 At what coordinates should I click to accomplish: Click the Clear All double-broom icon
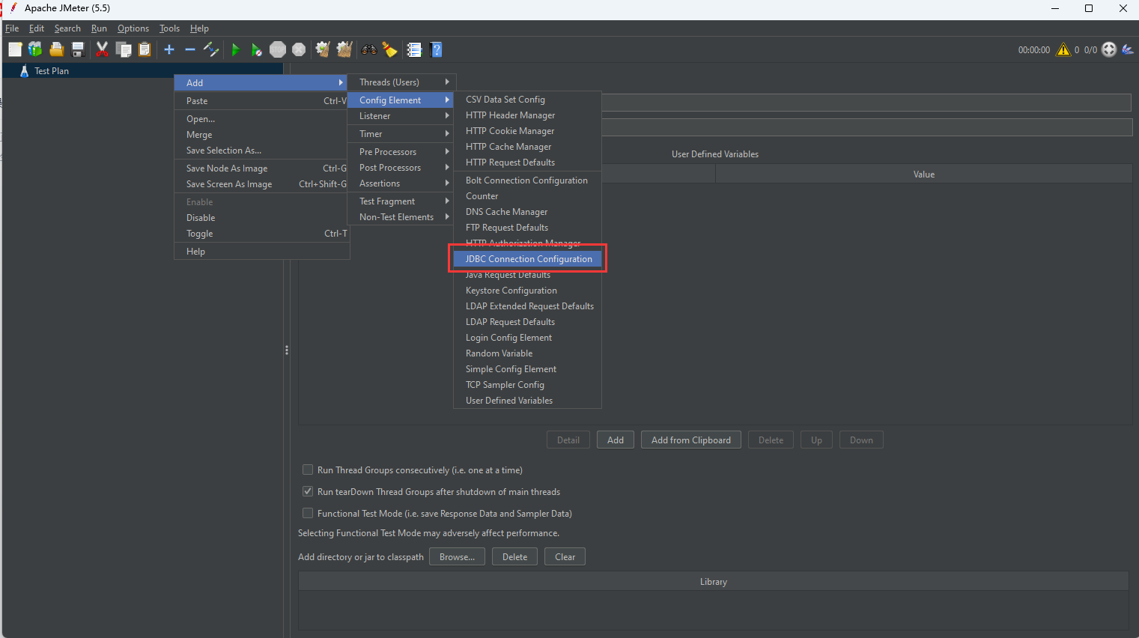(x=344, y=49)
